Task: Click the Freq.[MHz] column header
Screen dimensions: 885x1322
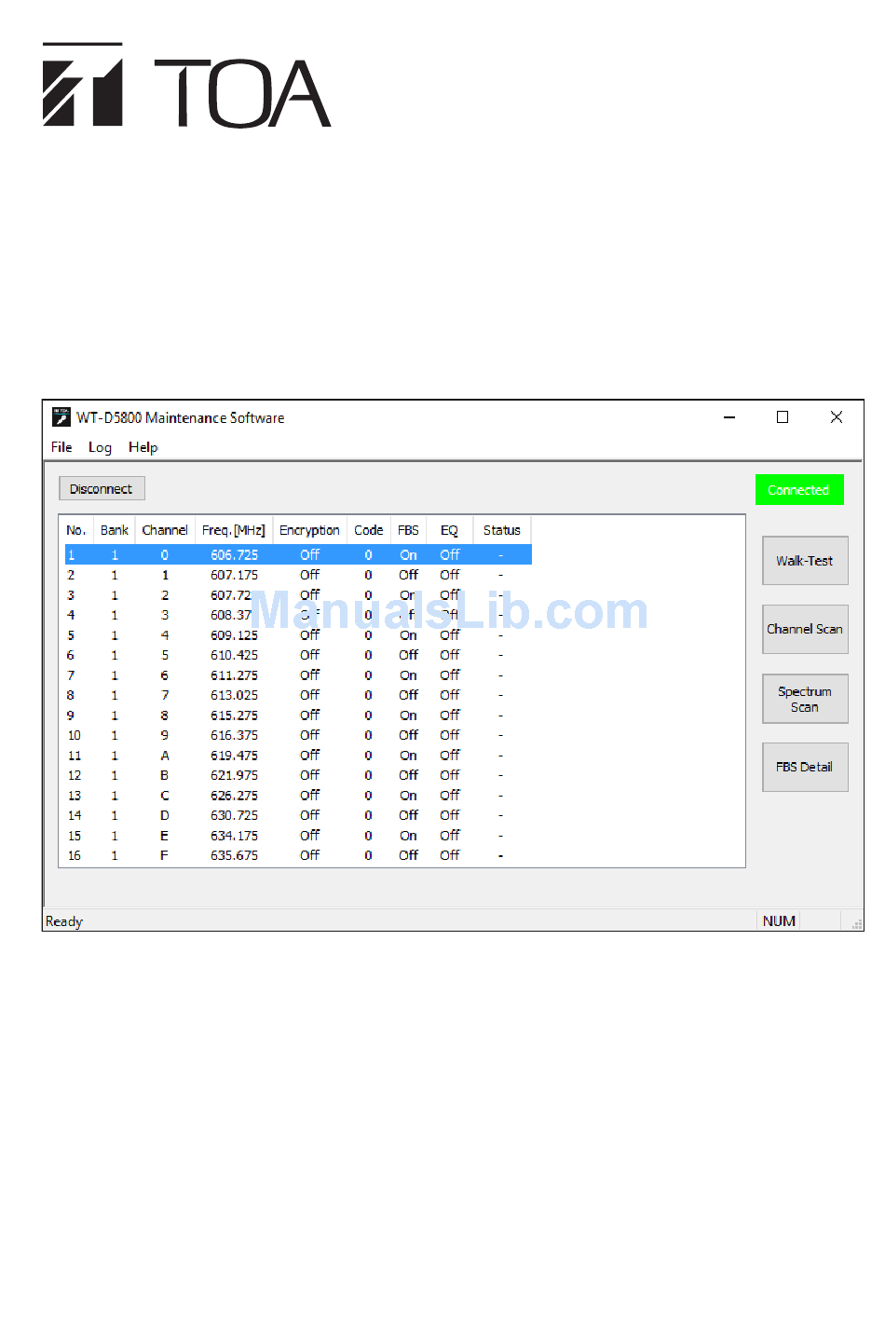Action: tap(234, 530)
